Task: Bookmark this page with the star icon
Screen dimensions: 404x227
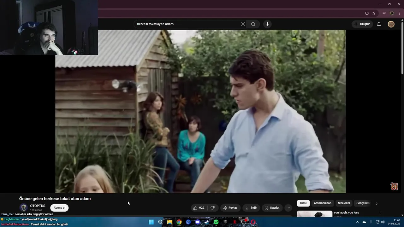Action: point(374,13)
